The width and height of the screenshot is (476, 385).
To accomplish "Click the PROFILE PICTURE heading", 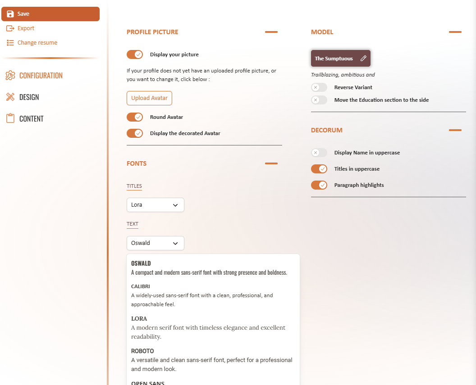I will [x=152, y=32].
